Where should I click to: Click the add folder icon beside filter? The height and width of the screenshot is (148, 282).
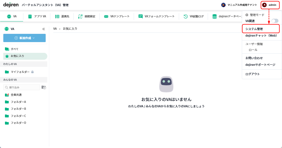[44, 87]
